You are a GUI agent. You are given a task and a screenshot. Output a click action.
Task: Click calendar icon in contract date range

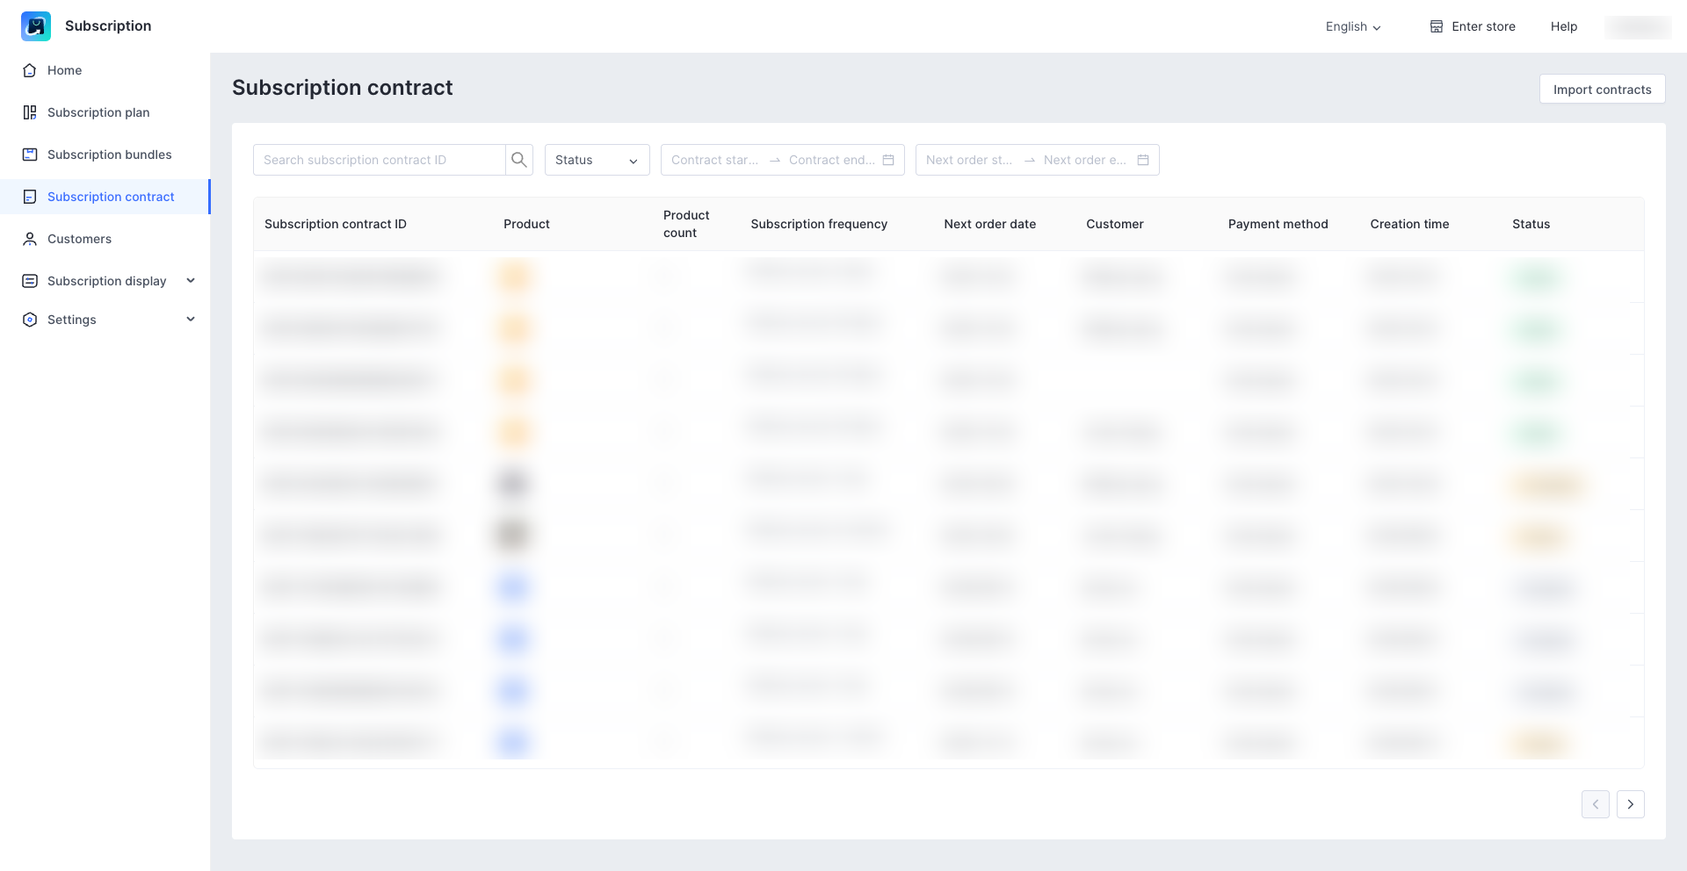click(888, 160)
